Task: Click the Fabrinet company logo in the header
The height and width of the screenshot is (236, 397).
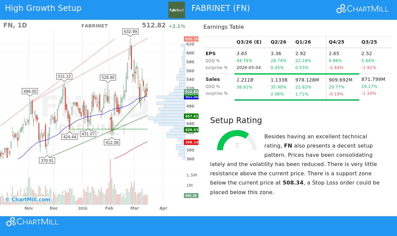Action: tap(176, 10)
